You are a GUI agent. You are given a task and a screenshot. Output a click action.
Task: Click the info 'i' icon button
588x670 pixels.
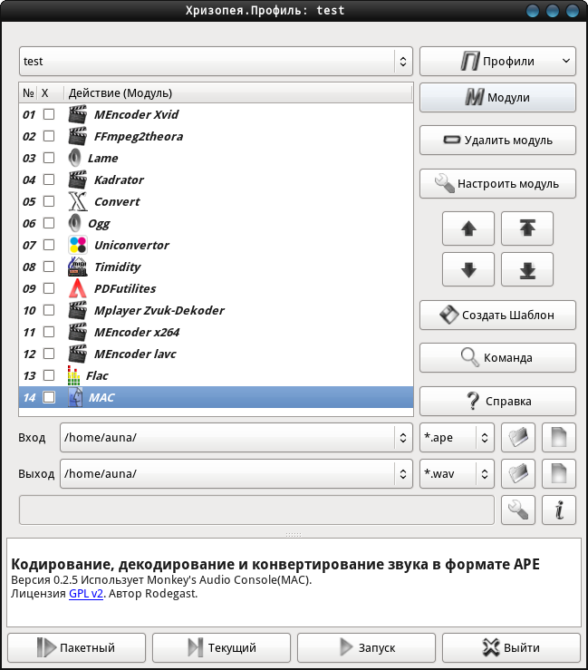pyautogui.click(x=558, y=510)
